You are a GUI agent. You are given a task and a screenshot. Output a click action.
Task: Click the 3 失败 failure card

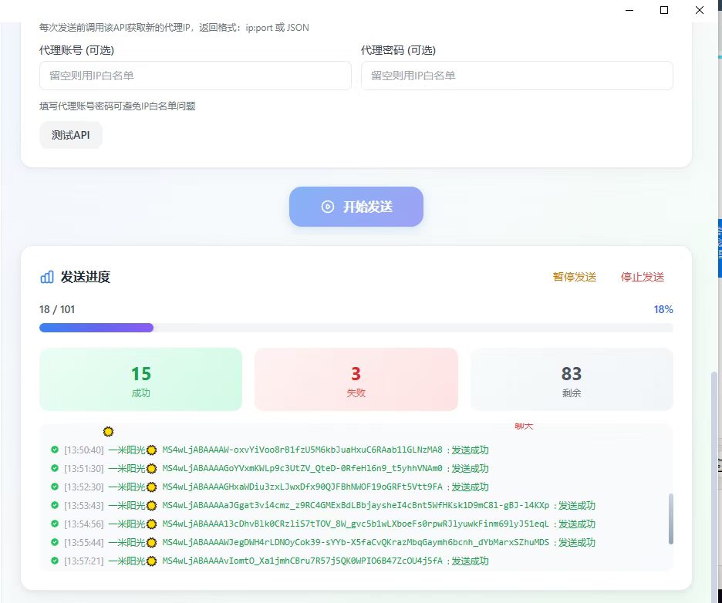[356, 379]
